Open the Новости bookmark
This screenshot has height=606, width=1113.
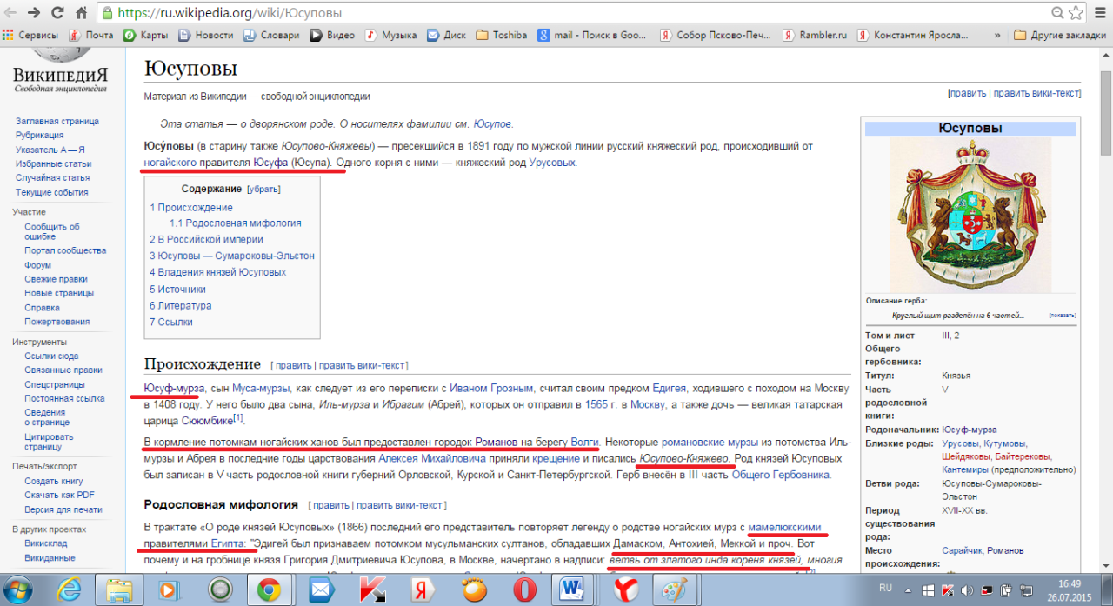pyautogui.click(x=206, y=35)
